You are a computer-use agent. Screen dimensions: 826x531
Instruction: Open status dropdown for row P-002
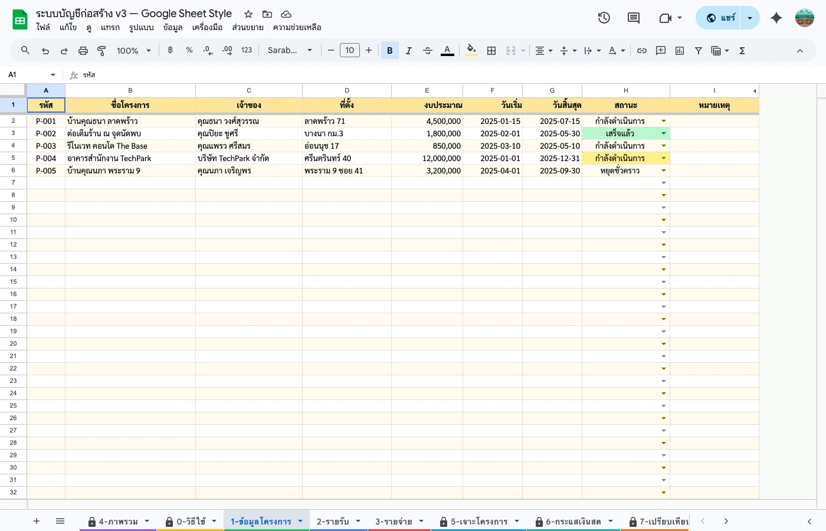coord(663,133)
